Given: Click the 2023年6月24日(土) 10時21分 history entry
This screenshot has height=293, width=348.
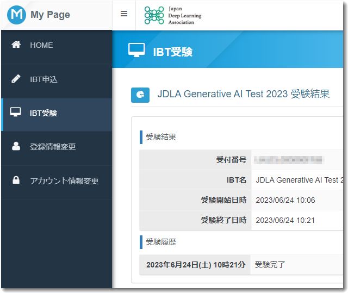Looking at the screenshot, I should pyautogui.click(x=196, y=265).
